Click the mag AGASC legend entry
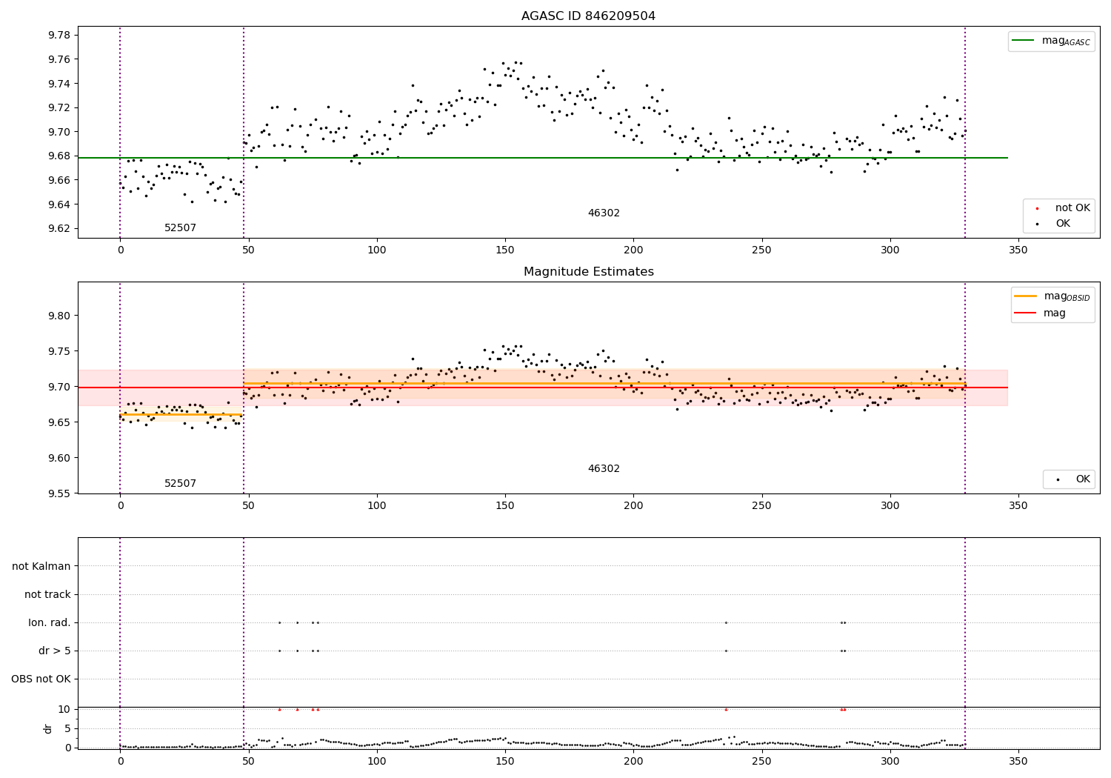This screenshot has width=1111, height=778. 1066,41
